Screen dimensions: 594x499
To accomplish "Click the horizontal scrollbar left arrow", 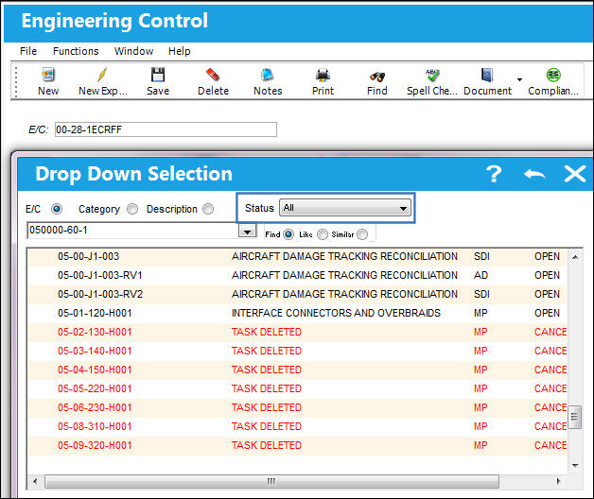I will (x=35, y=482).
